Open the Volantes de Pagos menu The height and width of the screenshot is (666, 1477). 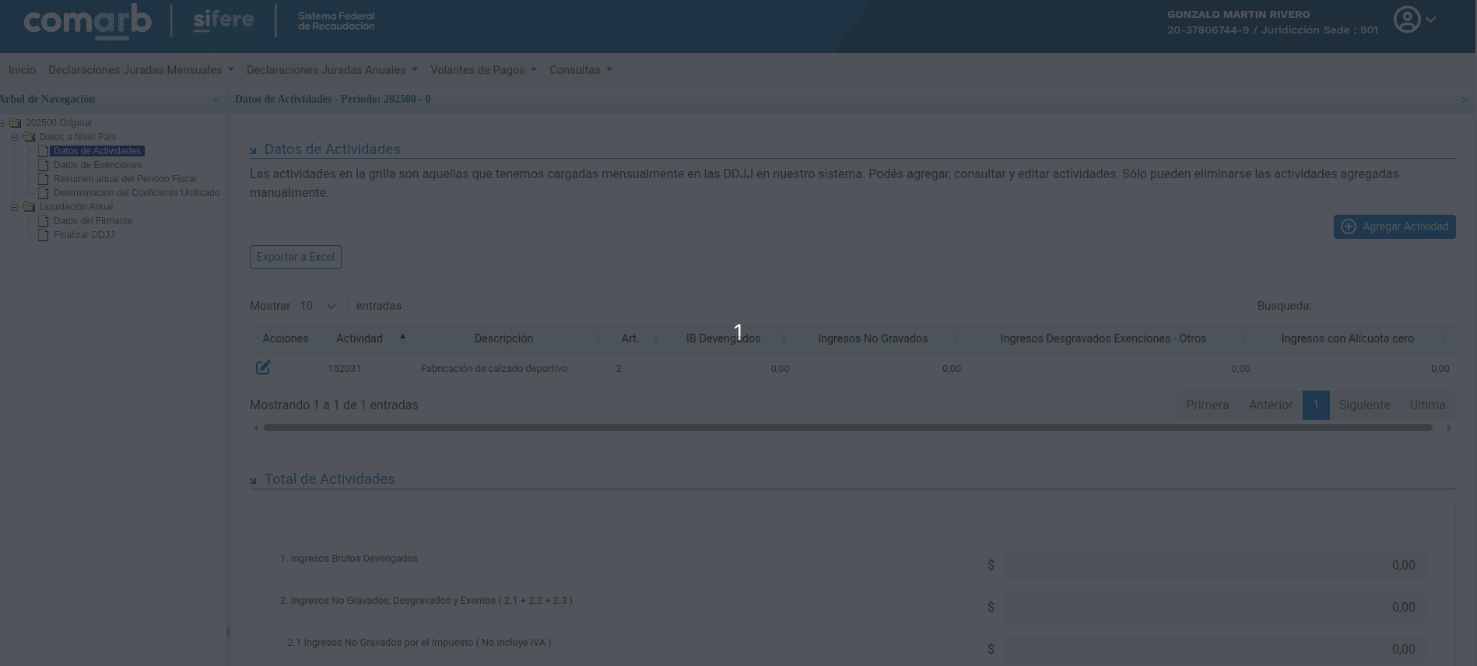click(483, 70)
